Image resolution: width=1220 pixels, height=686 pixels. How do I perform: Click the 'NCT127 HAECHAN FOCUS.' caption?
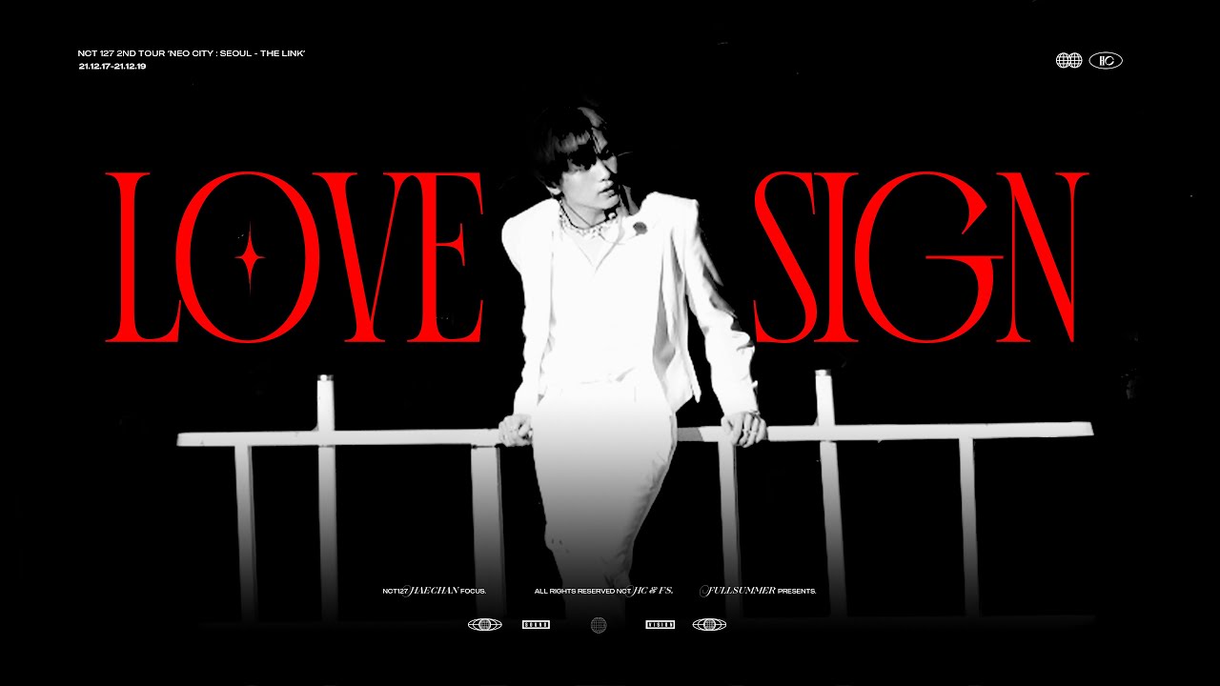pyautogui.click(x=435, y=591)
